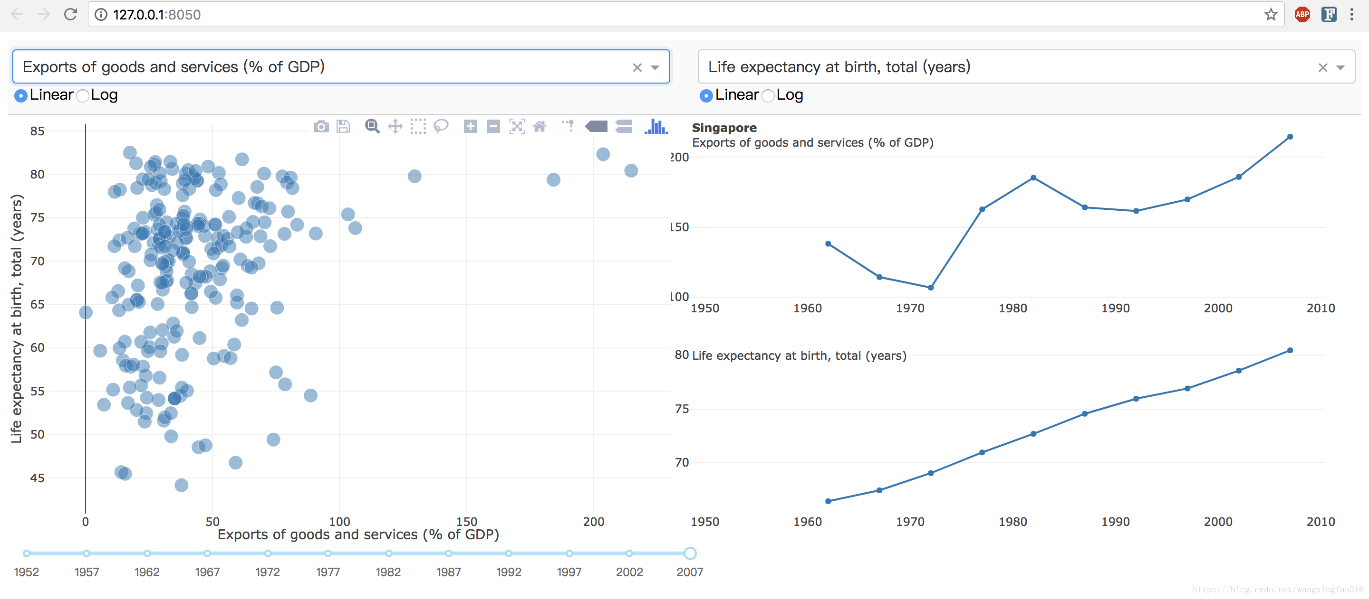Click the scatter point at far left on y-axis line
1369x599 pixels.
tap(86, 312)
